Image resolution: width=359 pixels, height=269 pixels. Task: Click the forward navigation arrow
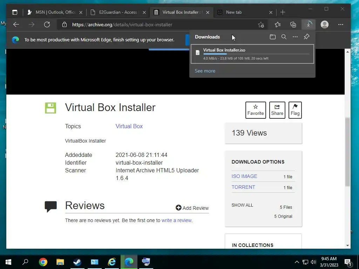[x=31, y=25]
